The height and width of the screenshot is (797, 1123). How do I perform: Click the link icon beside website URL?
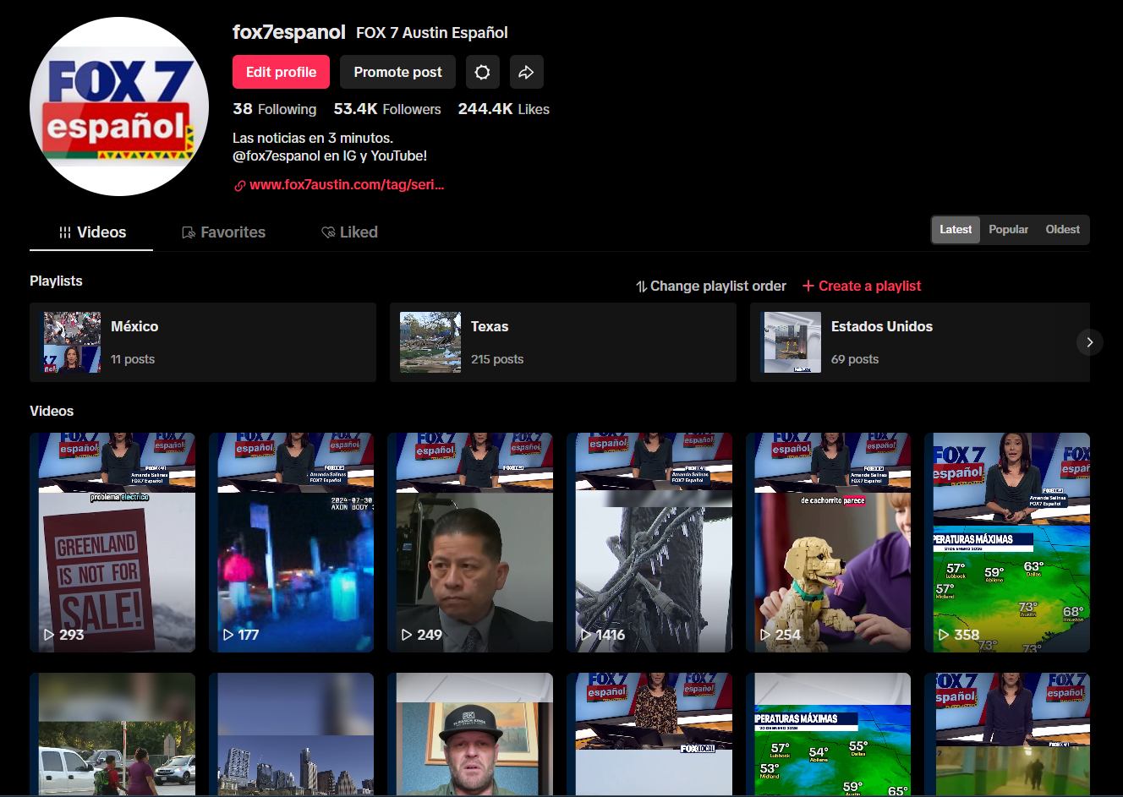click(240, 186)
